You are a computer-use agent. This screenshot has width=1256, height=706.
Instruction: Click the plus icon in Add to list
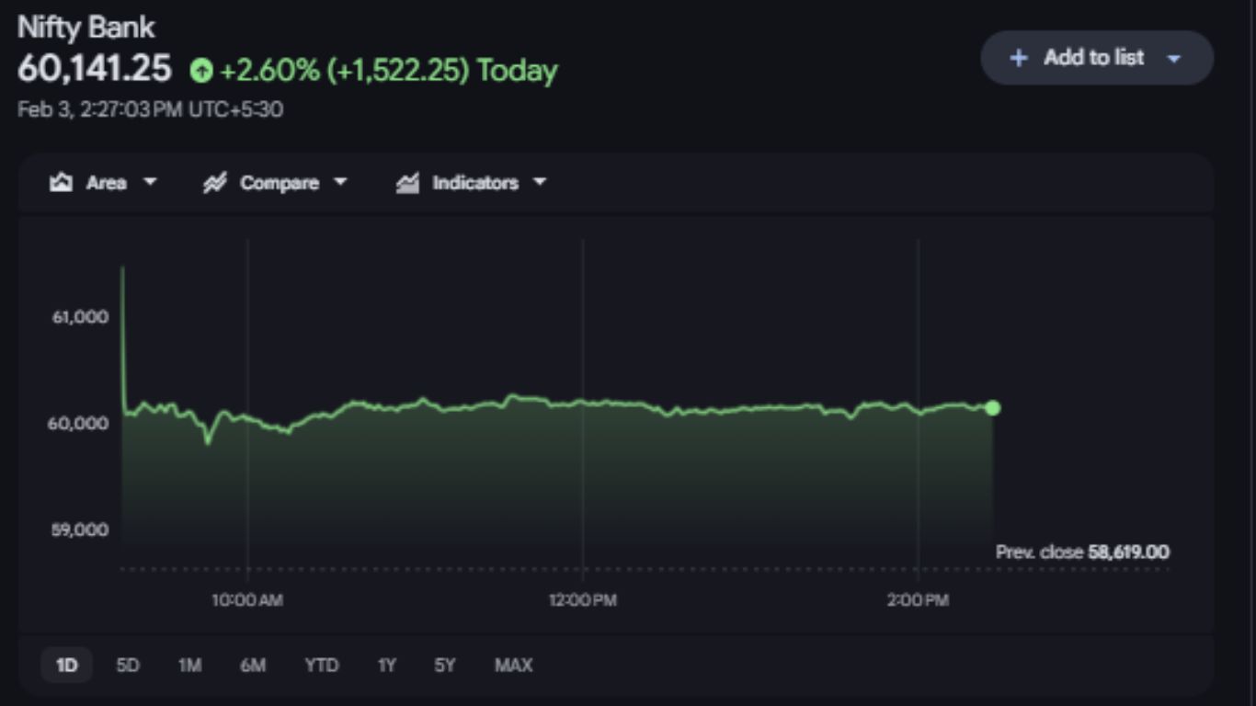coord(1018,58)
